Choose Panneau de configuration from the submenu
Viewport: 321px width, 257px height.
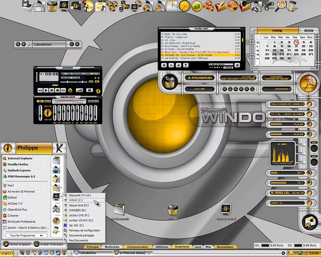pyautogui.click(x=84, y=230)
